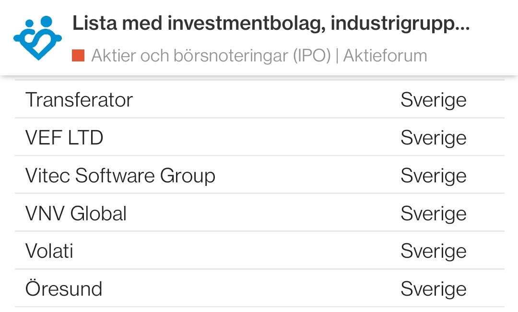
Task: Click Sverige in the Transferator row
Action: 434,100
